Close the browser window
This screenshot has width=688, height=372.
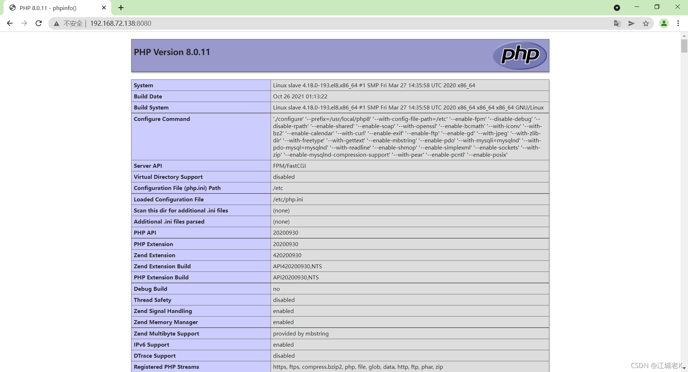[x=677, y=7]
